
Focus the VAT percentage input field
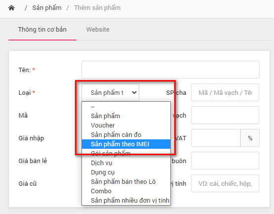click(216, 138)
